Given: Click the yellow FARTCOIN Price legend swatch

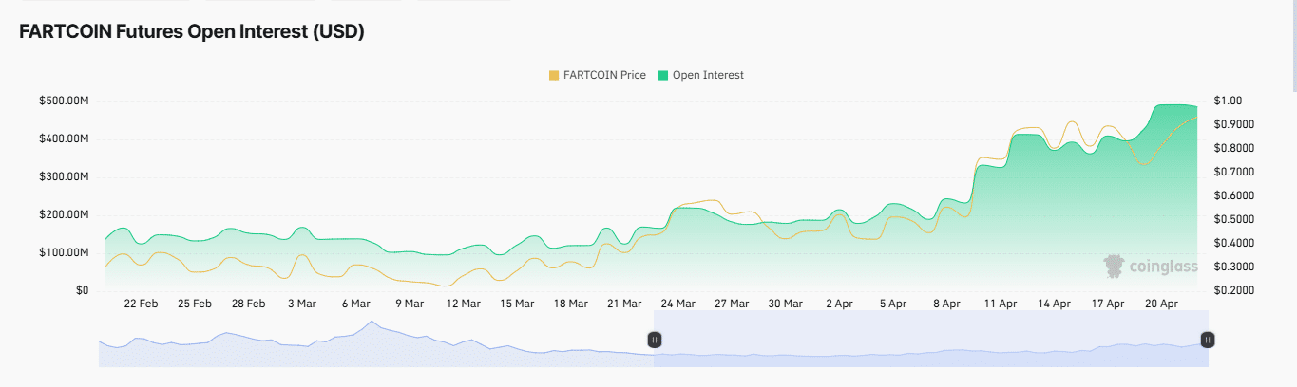Looking at the screenshot, I should pos(554,75).
